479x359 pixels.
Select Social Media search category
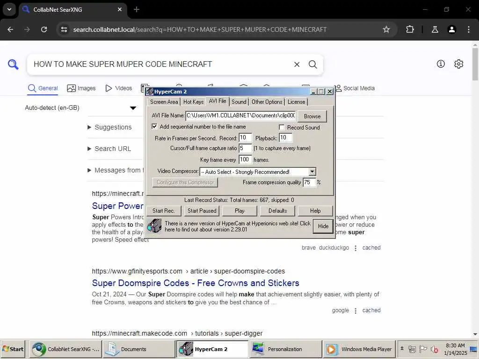pyautogui.click(x=355, y=88)
